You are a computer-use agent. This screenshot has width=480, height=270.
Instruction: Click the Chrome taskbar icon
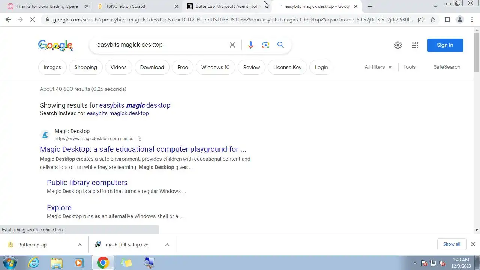click(103, 262)
